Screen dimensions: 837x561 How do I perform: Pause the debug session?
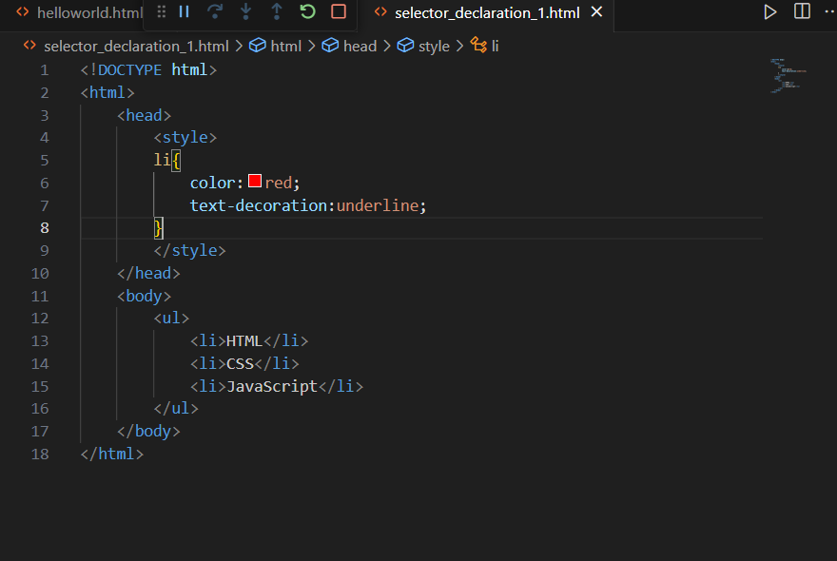click(x=185, y=11)
